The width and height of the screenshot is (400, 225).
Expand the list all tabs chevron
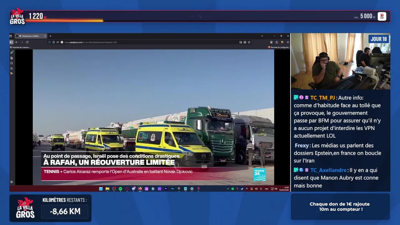262,36
